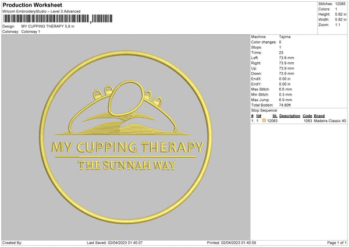This screenshot has width=349, height=247.
Task: Click the Stitches count value 12085
Action: 340,4
